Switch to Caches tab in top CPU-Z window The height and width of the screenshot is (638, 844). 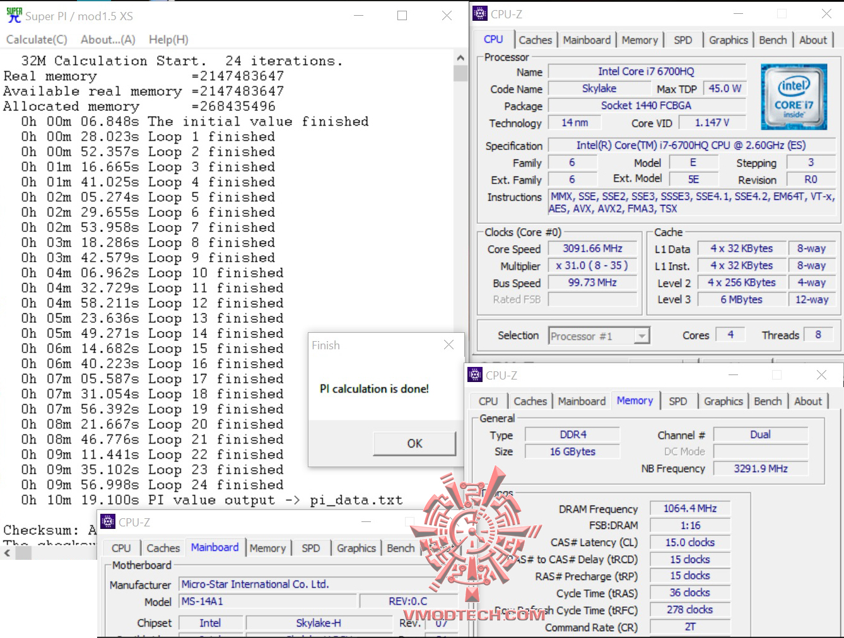click(x=536, y=40)
